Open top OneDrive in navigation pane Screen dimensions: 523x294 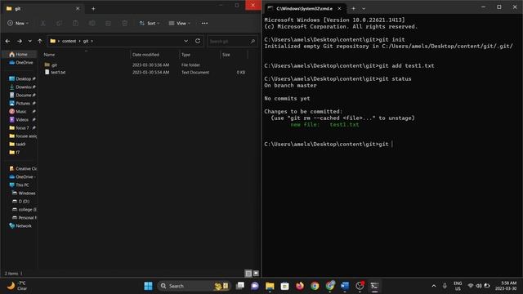[x=21, y=63]
